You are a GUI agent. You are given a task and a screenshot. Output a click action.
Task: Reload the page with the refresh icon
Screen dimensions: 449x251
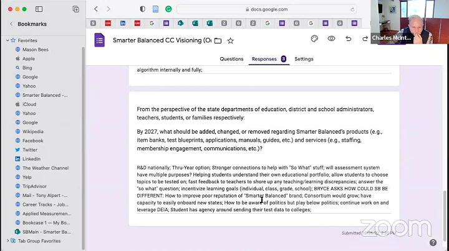coord(352,9)
